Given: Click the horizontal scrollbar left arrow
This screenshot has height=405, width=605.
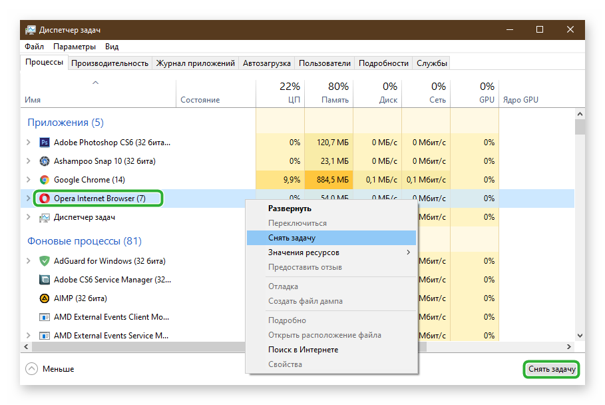Looking at the screenshot, I should [x=26, y=346].
